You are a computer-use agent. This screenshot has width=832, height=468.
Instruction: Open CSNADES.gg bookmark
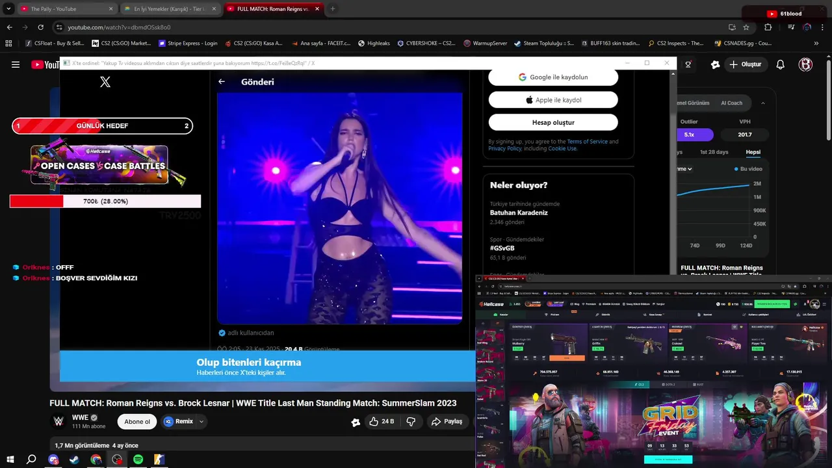coord(743,44)
